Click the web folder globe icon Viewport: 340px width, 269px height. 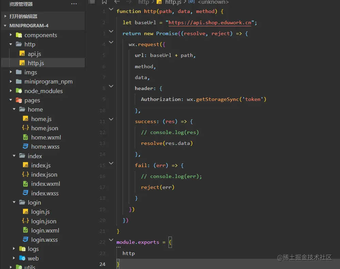pos(22,258)
